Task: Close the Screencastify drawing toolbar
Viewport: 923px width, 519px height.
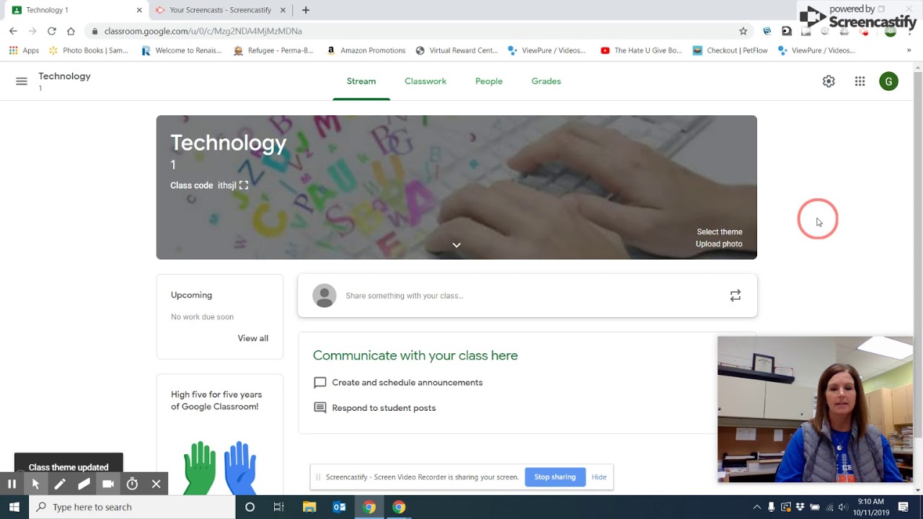Action: [x=156, y=484]
